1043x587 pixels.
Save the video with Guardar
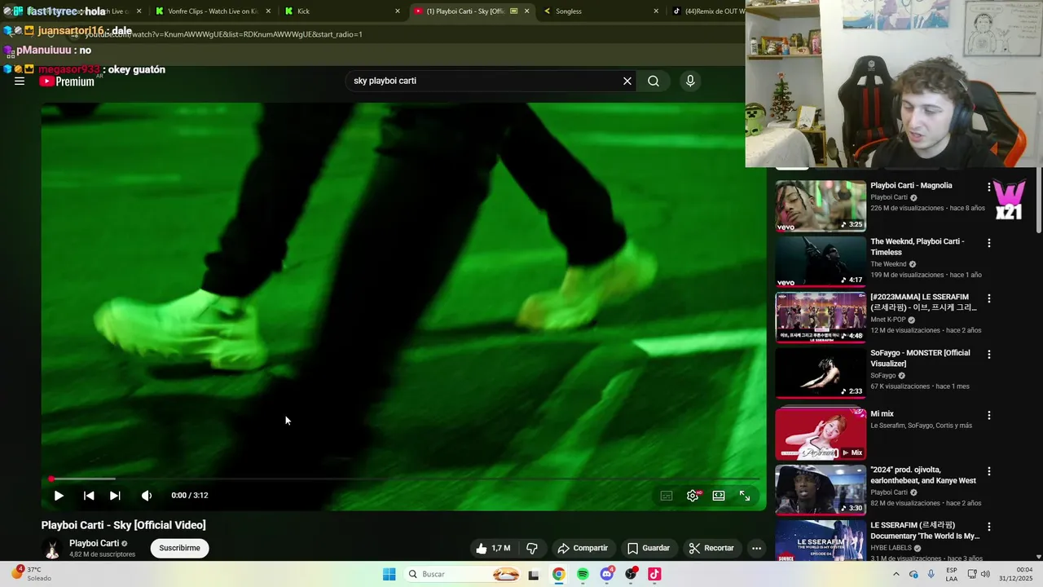649,548
